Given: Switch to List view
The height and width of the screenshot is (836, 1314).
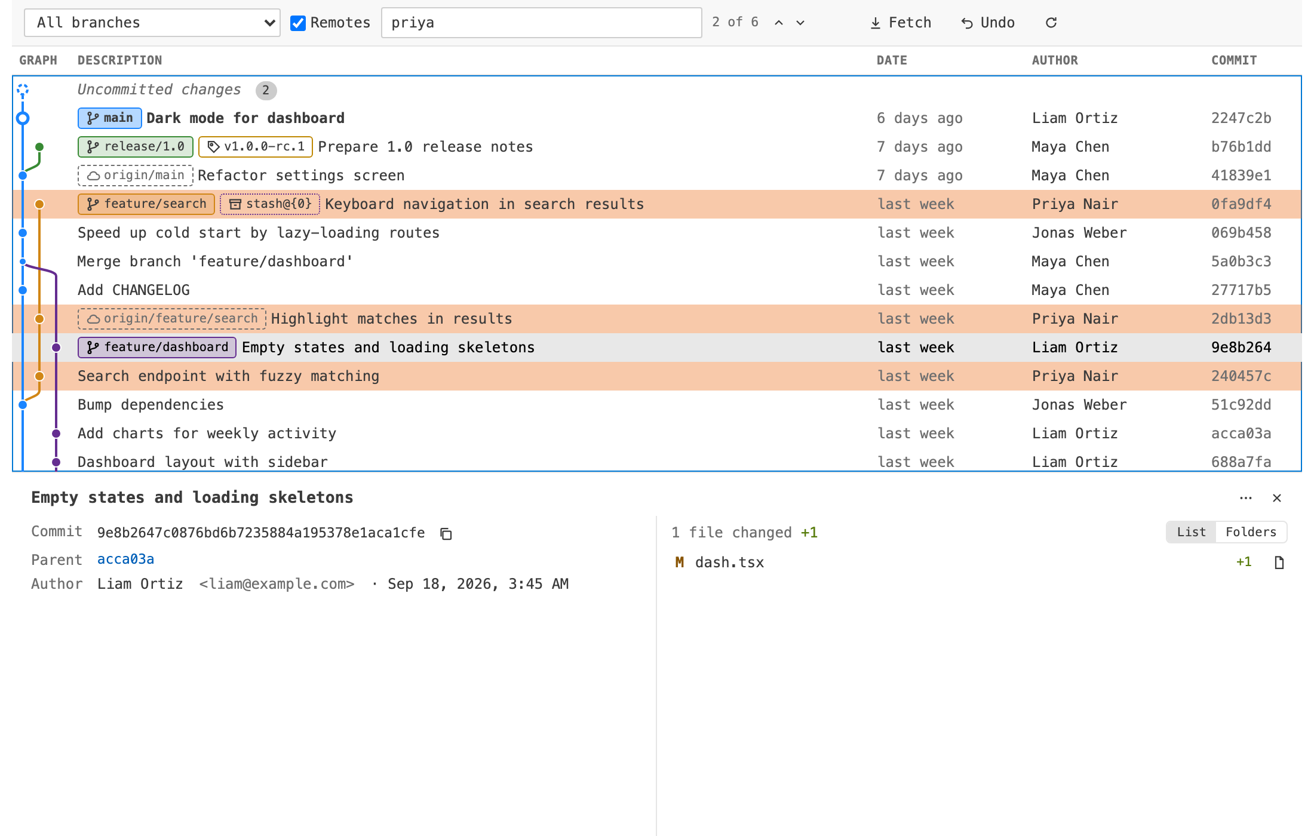Looking at the screenshot, I should 1191,532.
